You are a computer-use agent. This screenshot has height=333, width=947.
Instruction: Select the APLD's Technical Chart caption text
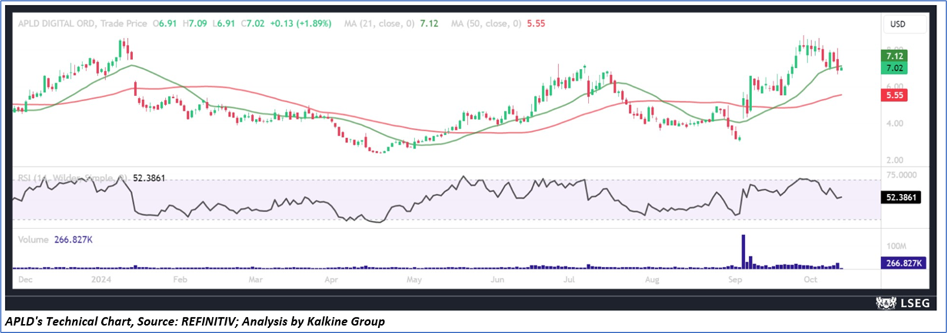pos(195,321)
